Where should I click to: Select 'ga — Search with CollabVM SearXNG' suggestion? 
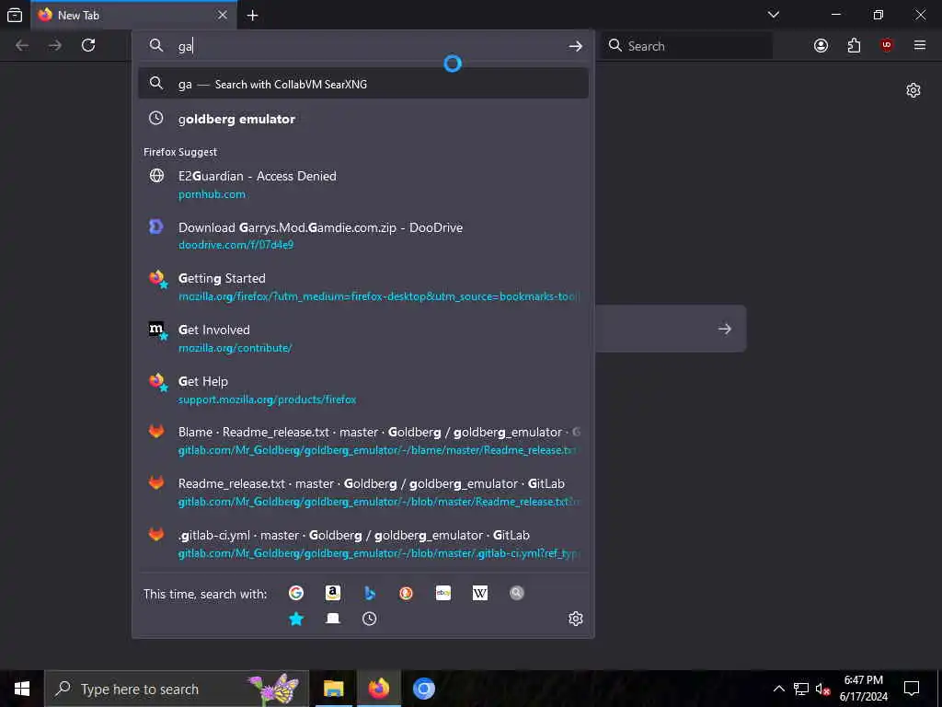click(362, 84)
